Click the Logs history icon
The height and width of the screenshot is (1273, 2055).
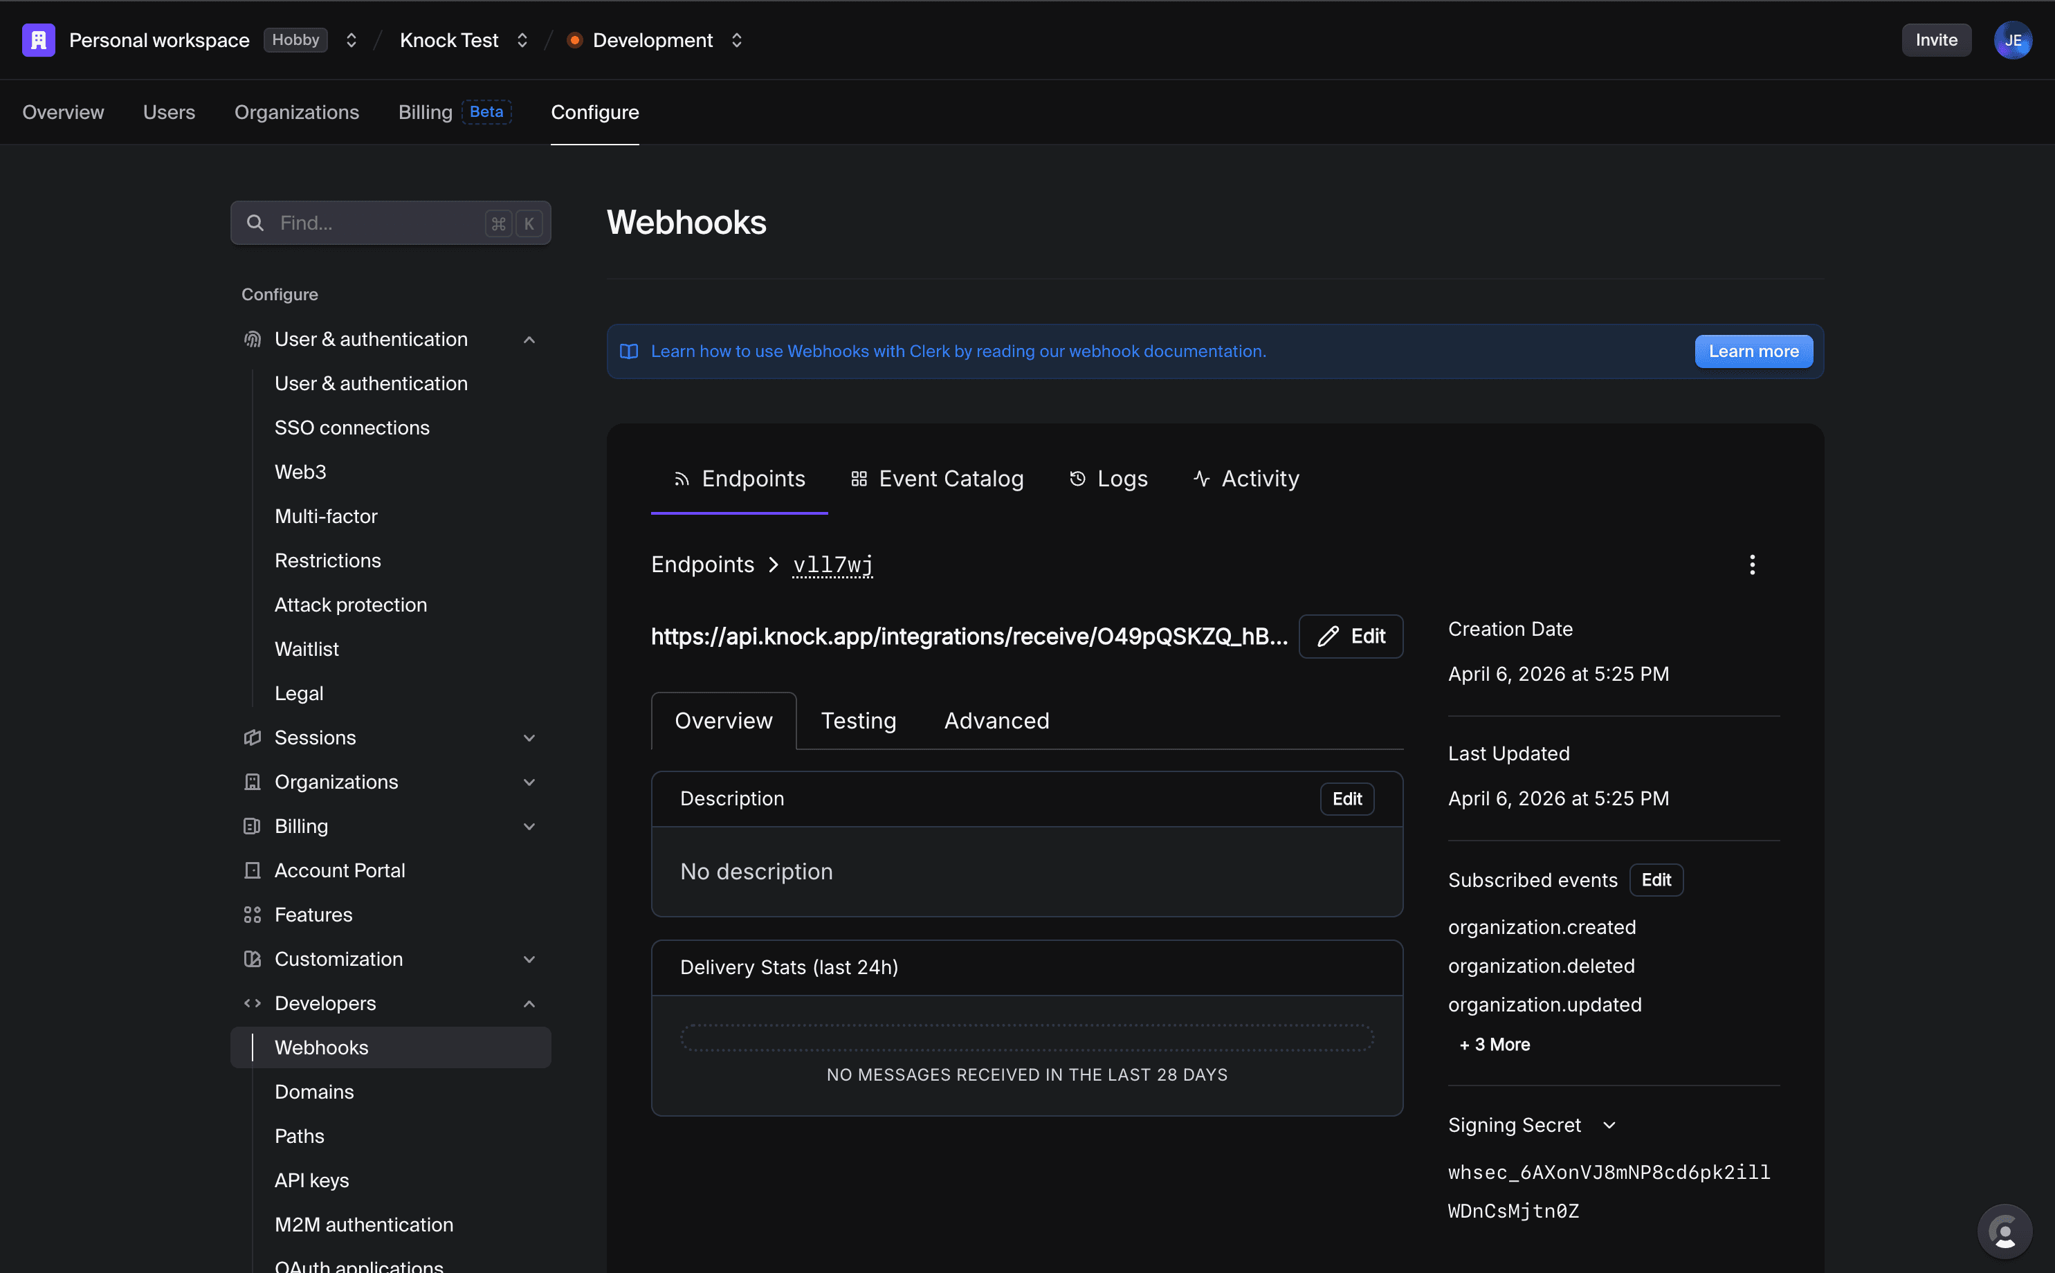(1077, 478)
